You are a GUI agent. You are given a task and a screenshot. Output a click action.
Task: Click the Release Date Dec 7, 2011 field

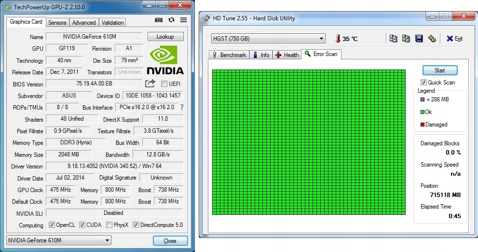point(64,72)
